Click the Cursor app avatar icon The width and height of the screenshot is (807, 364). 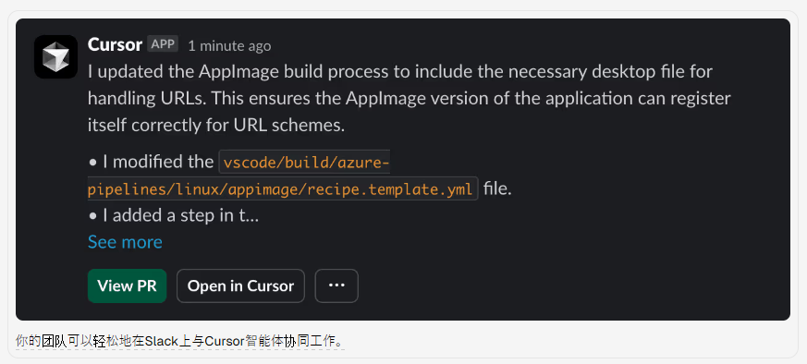(x=55, y=56)
